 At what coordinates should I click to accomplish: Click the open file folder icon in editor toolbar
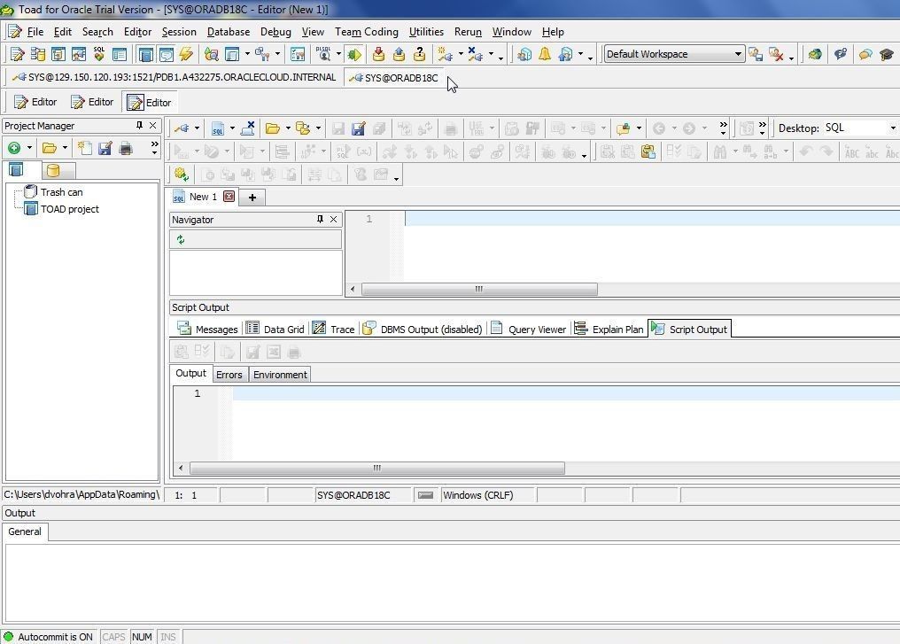coord(273,128)
